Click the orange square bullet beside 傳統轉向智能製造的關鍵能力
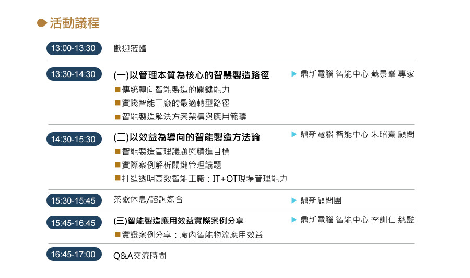470x278 pixels. 118,90
